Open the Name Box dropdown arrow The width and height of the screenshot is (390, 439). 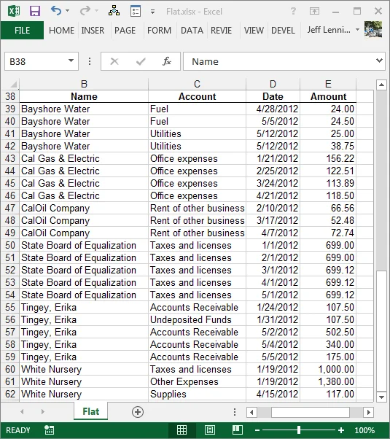[x=71, y=61]
